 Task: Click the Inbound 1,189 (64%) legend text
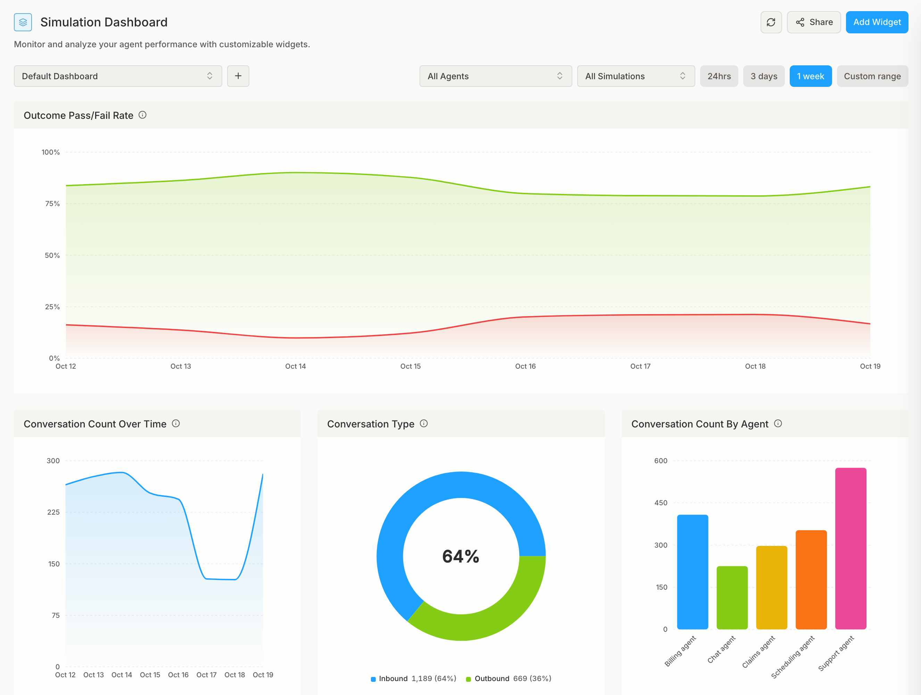[x=418, y=679]
